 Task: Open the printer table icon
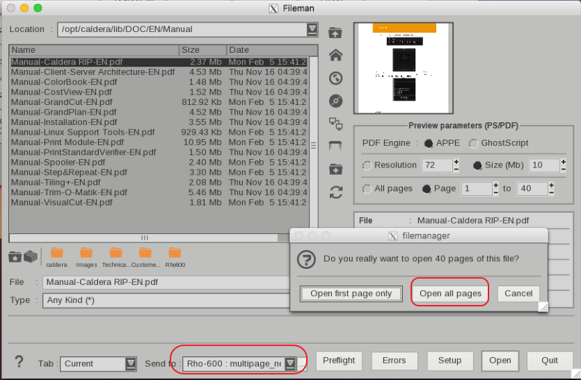335,146
